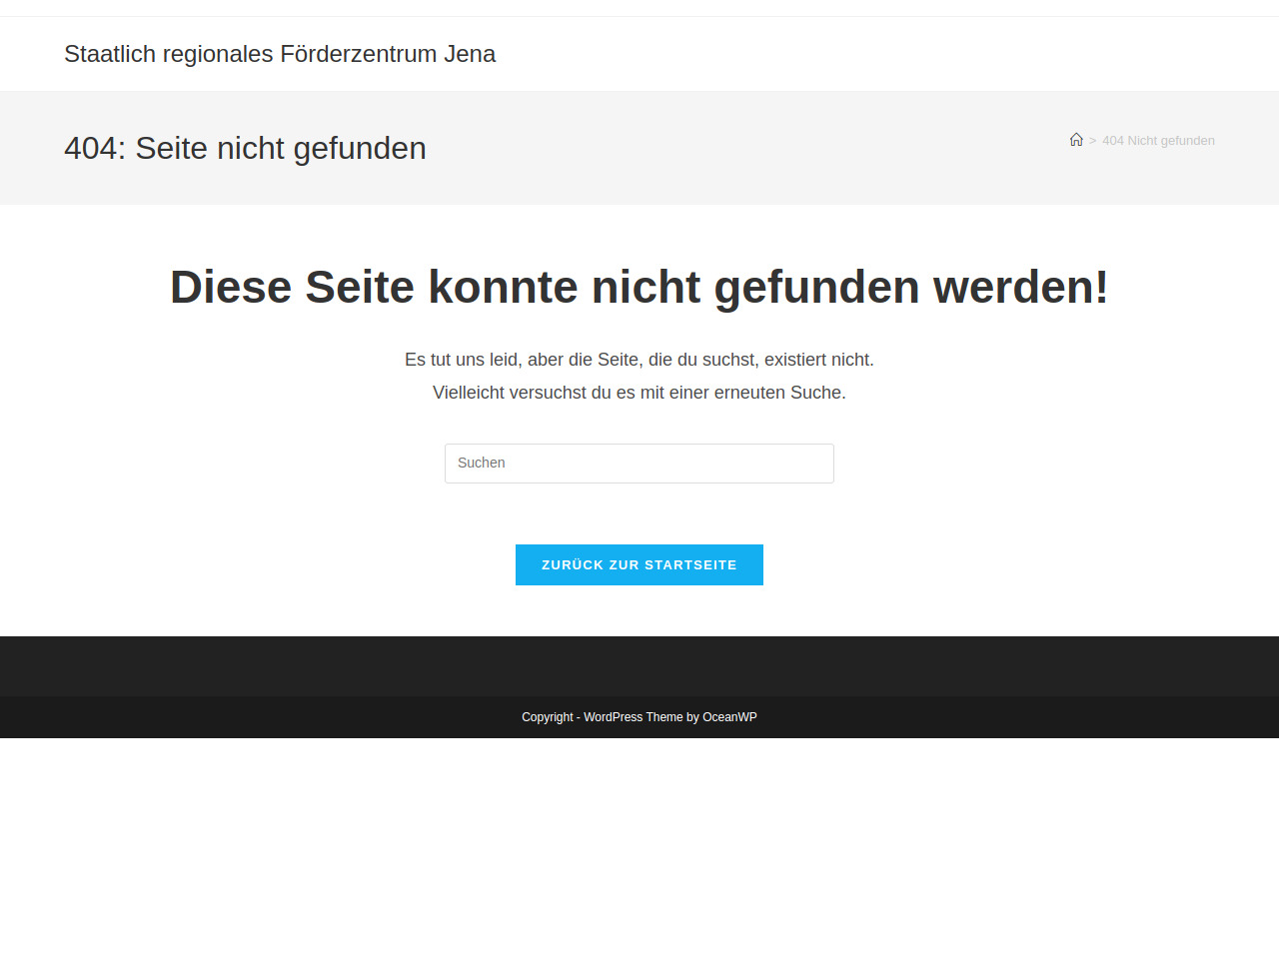Click the Copyright WordPress Theme footer text

[639, 717]
